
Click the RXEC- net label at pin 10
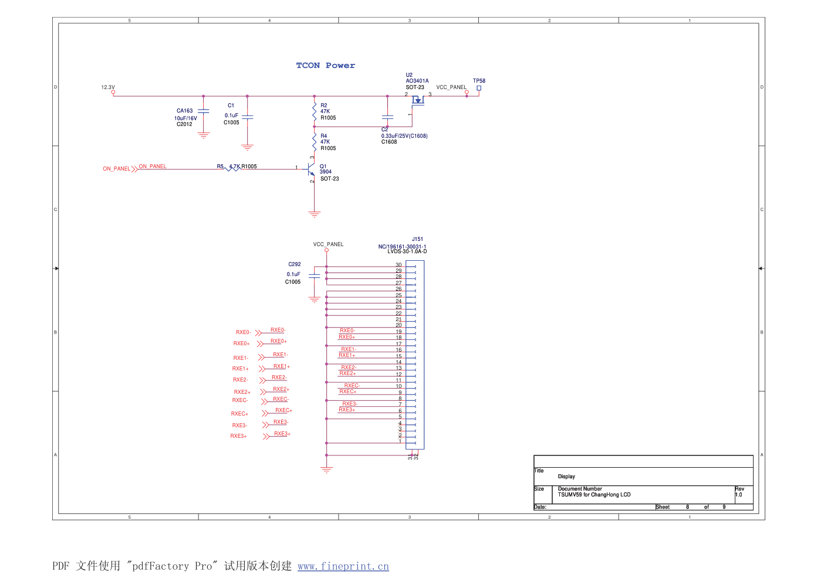point(352,386)
